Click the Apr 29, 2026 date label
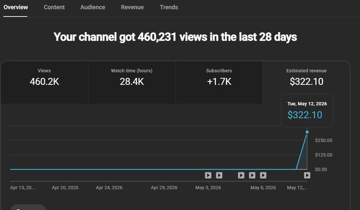 click(164, 188)
